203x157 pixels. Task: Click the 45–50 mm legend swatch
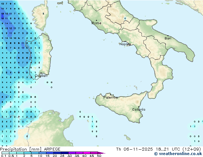click(94, 153)
